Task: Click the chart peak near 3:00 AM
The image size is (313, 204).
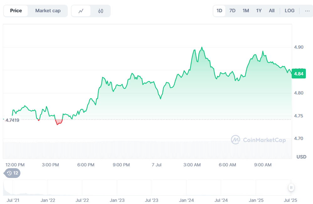Action: tap(202, 48)
